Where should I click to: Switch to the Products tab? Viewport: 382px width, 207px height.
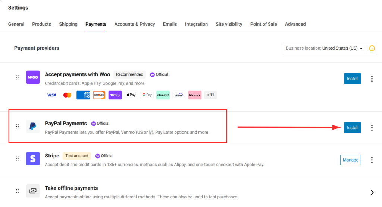coord(42,24)
